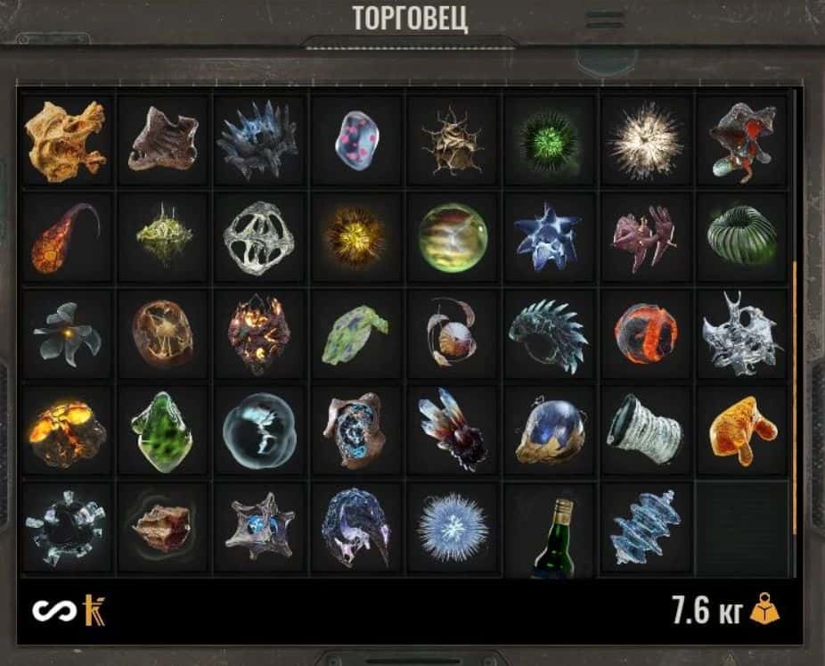Click the orange inventory scrollbar thumb
This screenshot has height=666, width=825.
pyautogui.click(x=795, y=398)
